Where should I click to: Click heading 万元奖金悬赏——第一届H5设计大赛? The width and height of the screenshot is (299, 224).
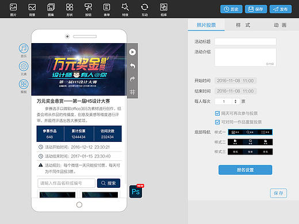[x=73, y=101]
